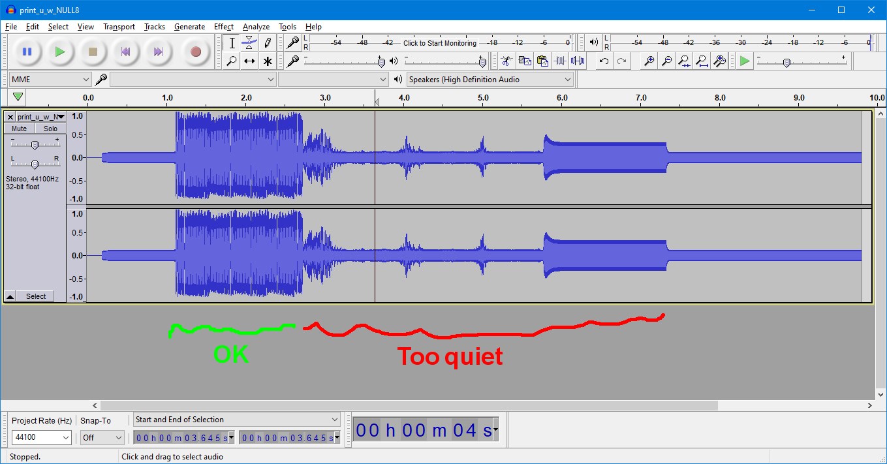The height and width of the screenshot is (464, 887).
Task: Click the track Select button
Action: [x=36, y=296]
